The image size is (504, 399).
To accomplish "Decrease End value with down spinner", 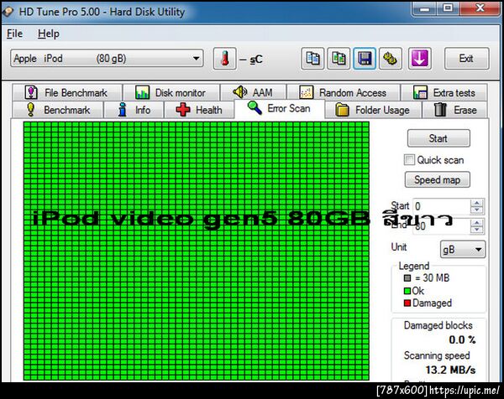I will tap(477, 230).
